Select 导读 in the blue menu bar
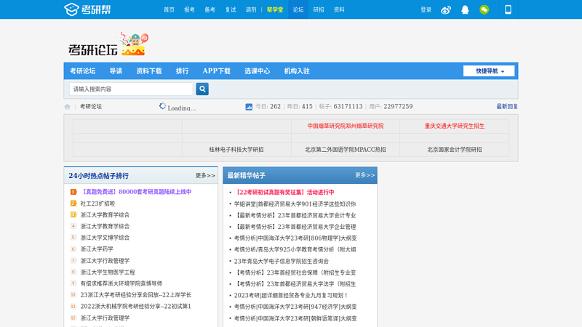 pos(116,70)
